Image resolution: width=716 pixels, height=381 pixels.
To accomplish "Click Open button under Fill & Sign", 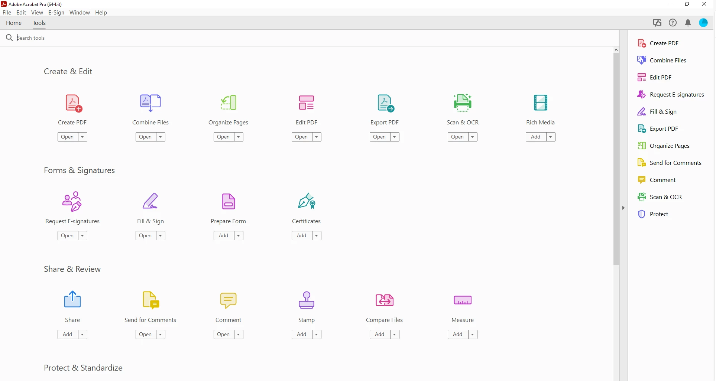I will (145, 236).
